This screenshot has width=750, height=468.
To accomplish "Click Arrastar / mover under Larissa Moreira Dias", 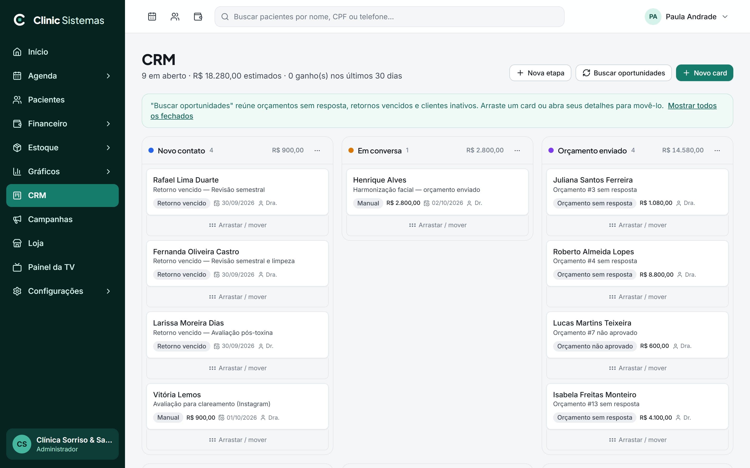I will [x=238, y=368].
